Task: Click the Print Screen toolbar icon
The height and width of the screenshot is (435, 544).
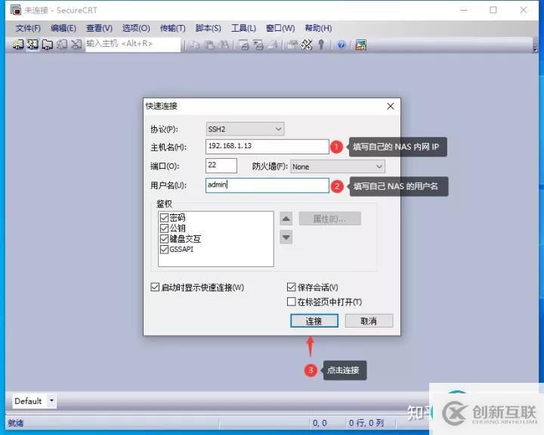Action: coord(244,45)
